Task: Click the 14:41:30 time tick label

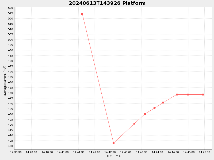Action: click(x=79, y=152)
